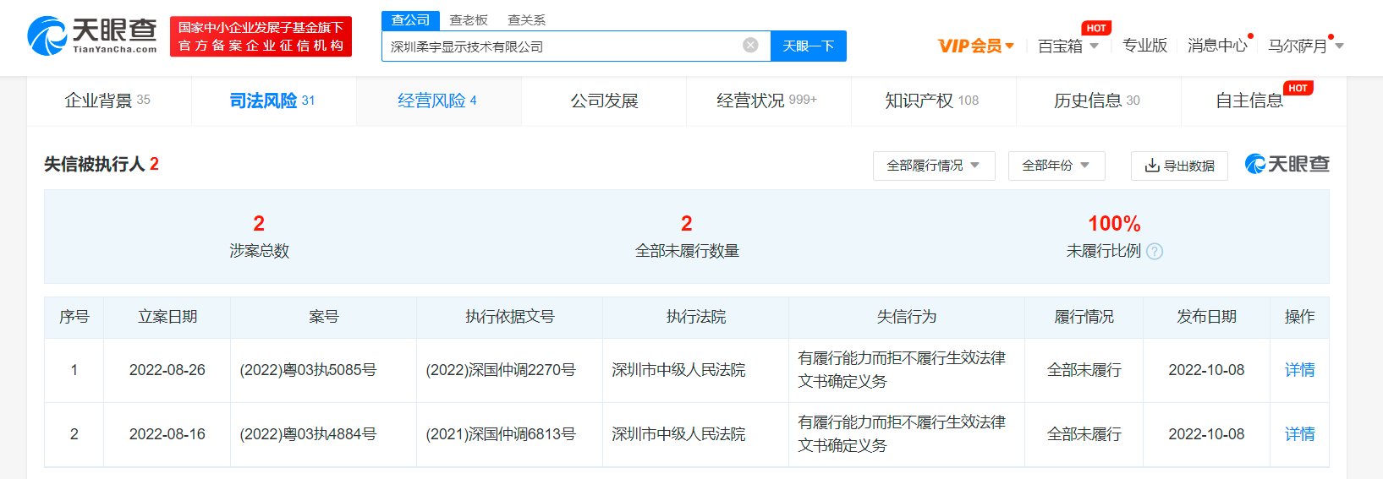Open the VIP会员 dropdown

(975, 46)
